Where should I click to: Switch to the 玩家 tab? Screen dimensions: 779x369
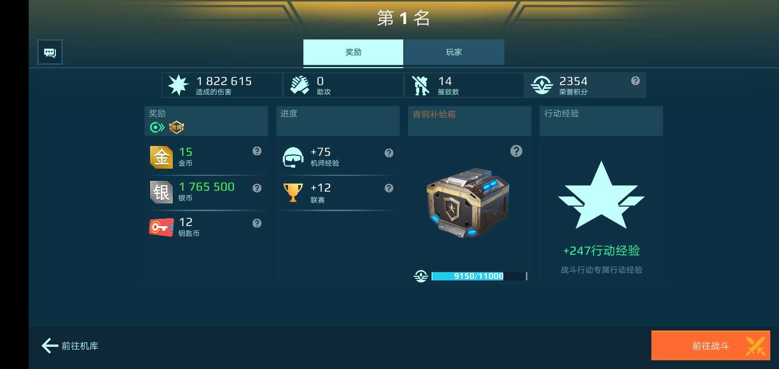click(454, 52)
